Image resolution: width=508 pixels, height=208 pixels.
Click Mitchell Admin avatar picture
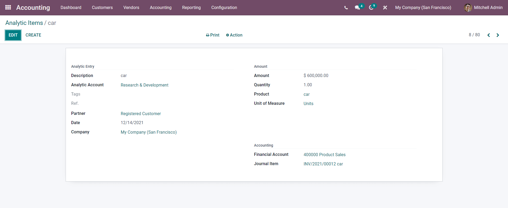coord(468,8)
